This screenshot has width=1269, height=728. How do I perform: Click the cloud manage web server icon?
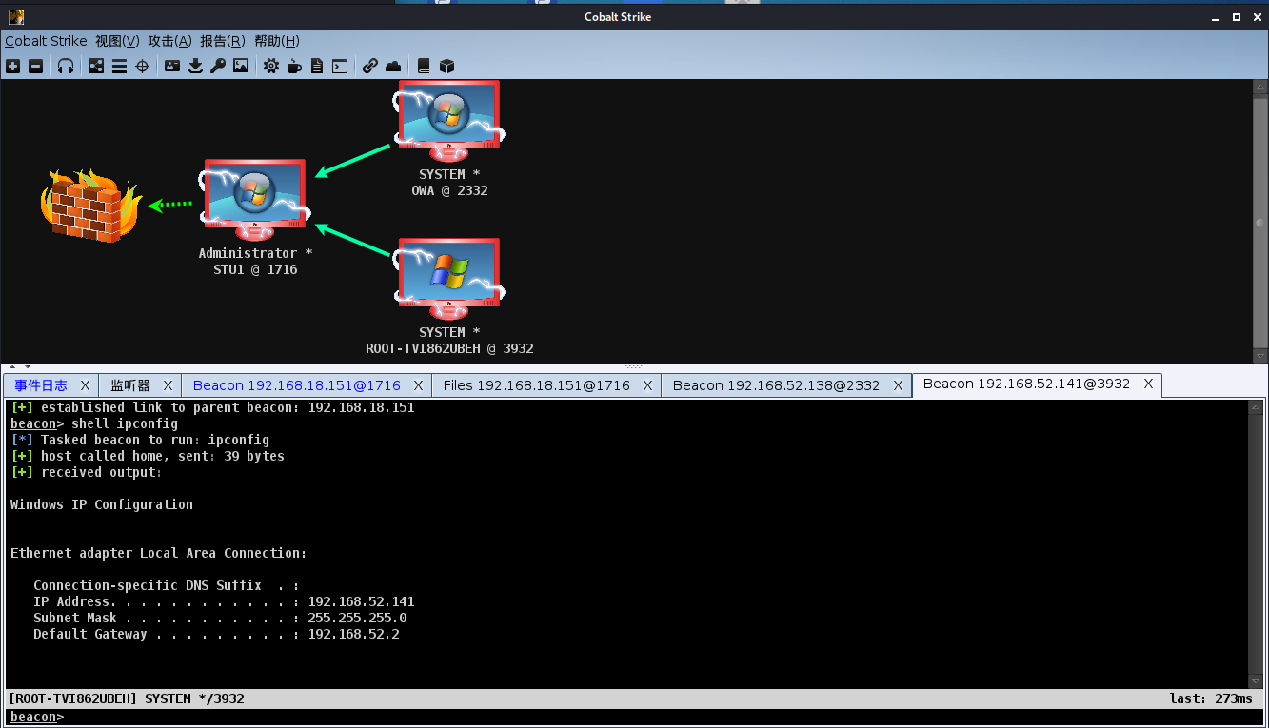(x=393, y=66)
